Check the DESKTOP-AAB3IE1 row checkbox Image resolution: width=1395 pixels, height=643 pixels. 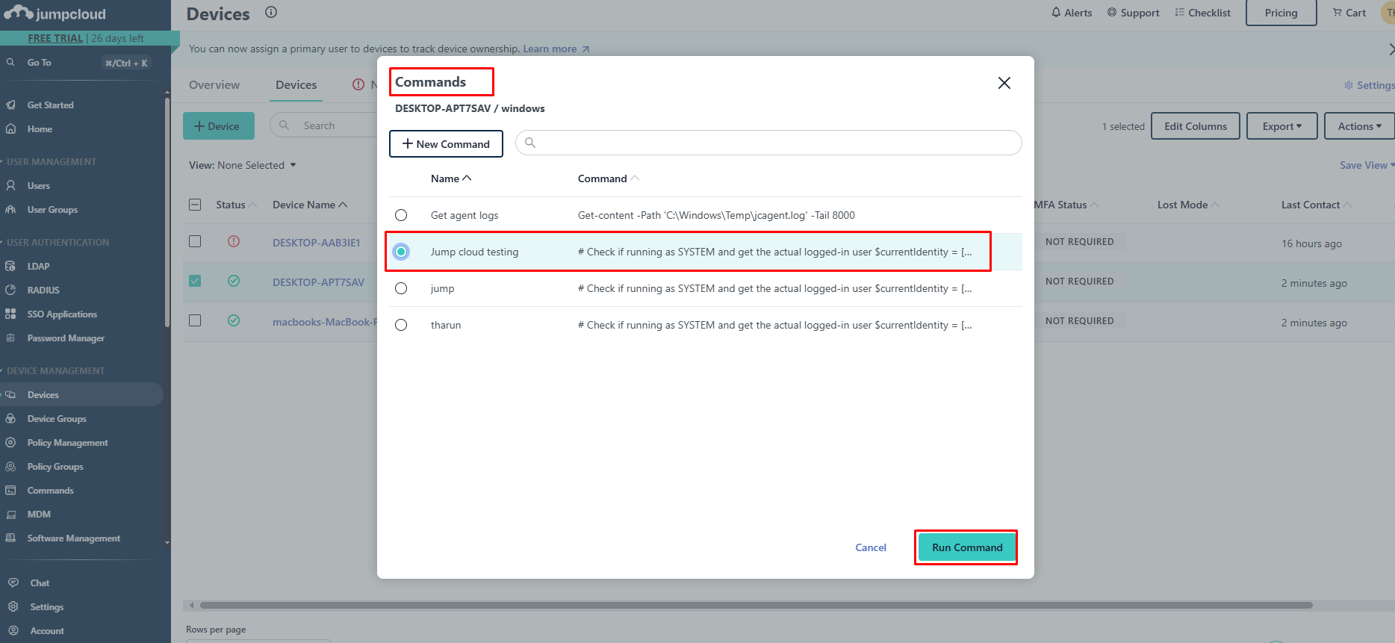[195, 241]
